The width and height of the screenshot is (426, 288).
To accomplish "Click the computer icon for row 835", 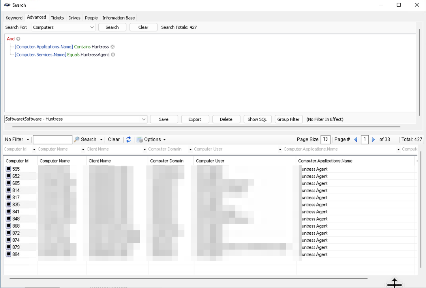I will pyautogui.click(x=8, y=204).
